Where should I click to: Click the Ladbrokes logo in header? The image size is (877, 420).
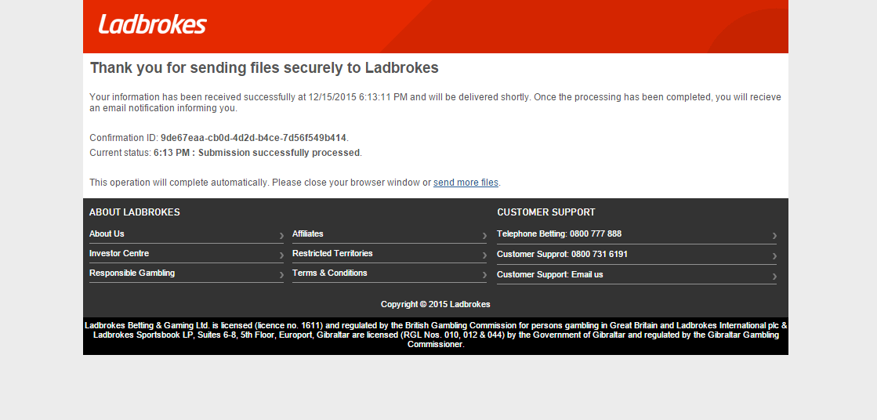click(x=152, y=24)
